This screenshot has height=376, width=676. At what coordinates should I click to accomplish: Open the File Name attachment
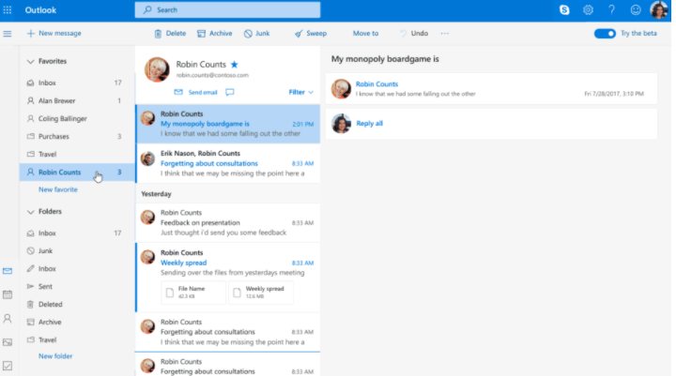click(193, 293)
